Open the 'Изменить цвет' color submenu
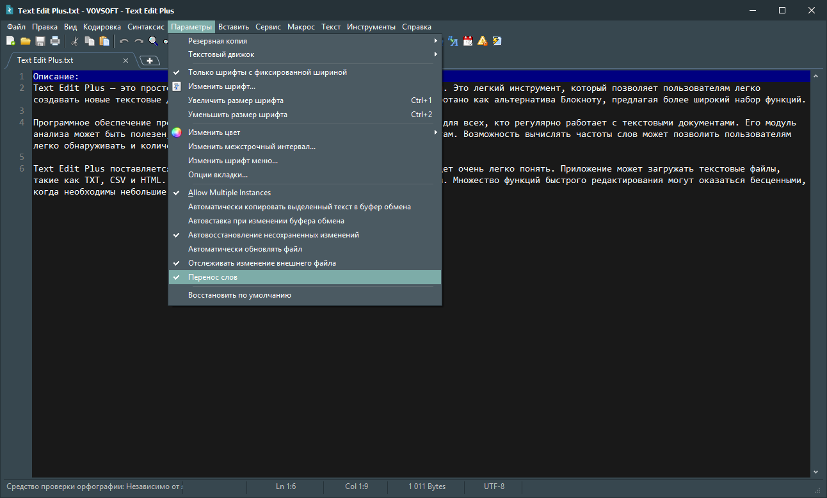 pos(214,133)
